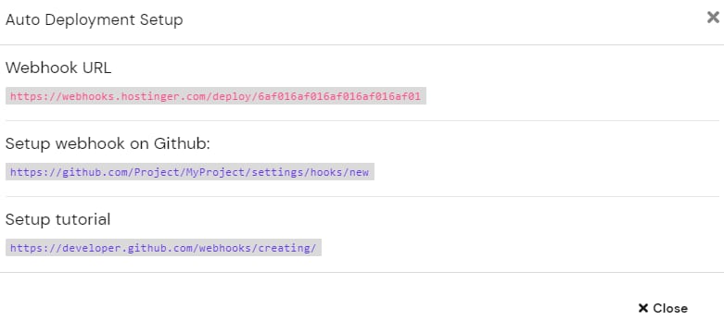Click the "https://" prefix of webhook URL
The width and height of the screenshot is (724, 333).
click(x=36, y=96)
